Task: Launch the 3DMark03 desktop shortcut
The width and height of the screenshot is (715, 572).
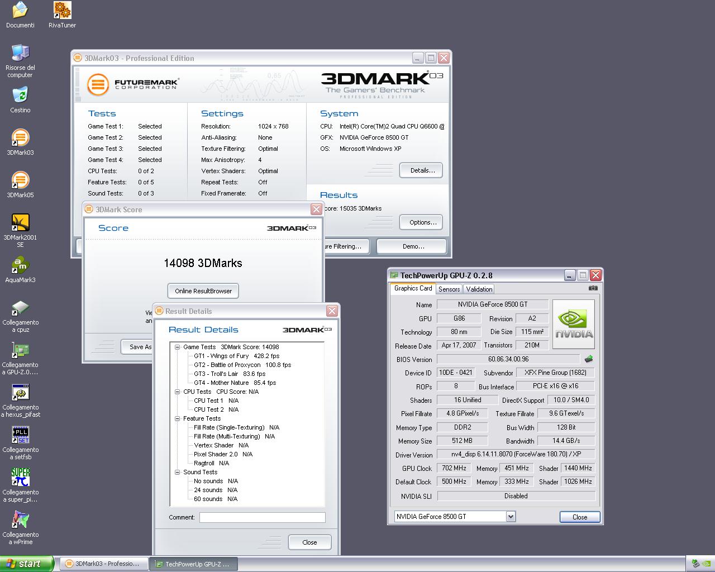Action: click(20, 137)
